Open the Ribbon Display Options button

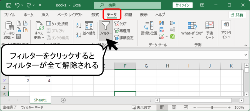tap(202, 5)
